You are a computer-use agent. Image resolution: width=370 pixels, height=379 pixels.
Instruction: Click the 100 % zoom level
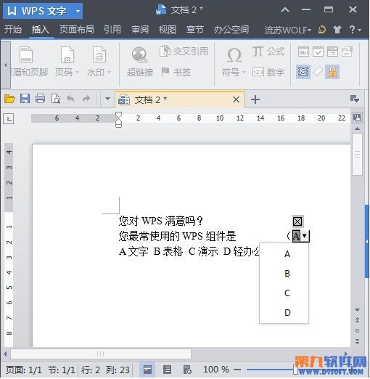[216, 370]
